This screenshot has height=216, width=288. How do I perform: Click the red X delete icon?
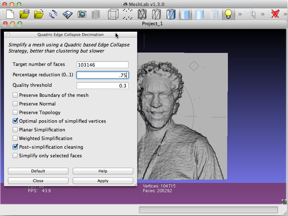[x=275, y=14]
